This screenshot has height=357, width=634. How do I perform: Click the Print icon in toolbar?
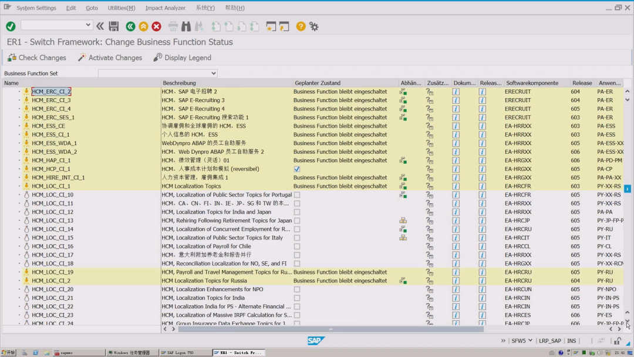click(173, 26)
